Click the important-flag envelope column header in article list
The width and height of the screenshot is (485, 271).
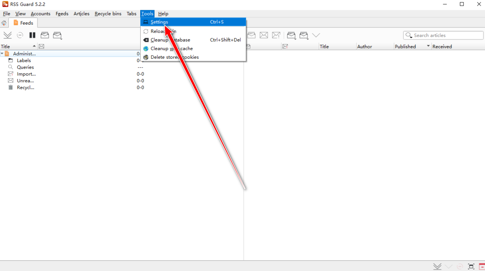tap(285, 46)
